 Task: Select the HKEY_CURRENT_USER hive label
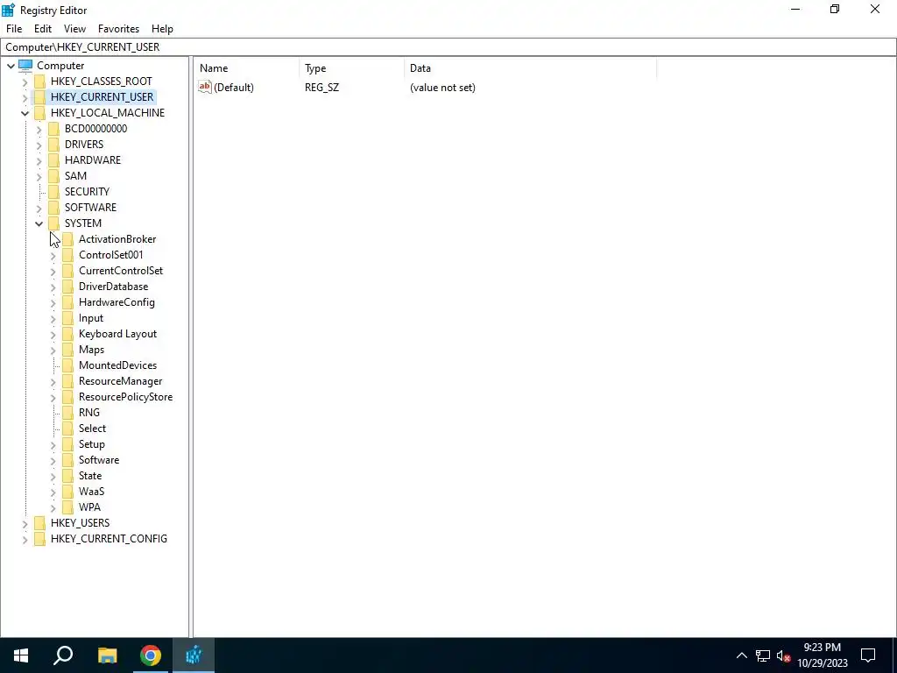pos(102,97)
